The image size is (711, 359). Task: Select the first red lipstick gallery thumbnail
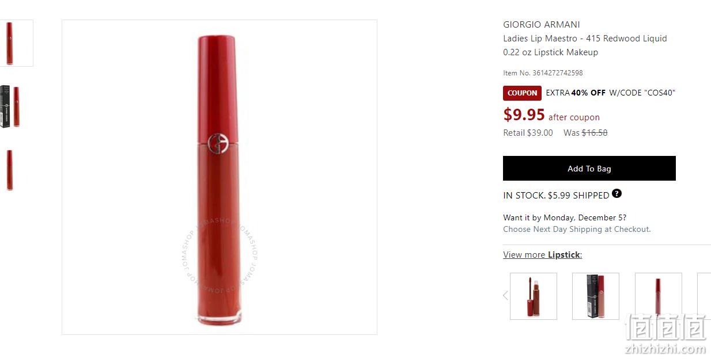click(10, 43)
